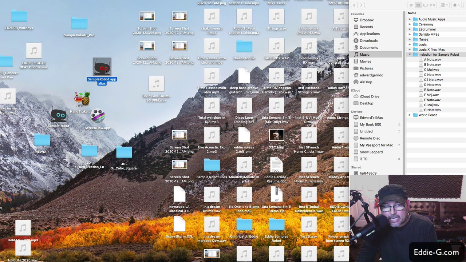Viewport: 466px width, 262px height.
Task: Select the JD-Xi_Color_Square folder icon
Action: 124,152
